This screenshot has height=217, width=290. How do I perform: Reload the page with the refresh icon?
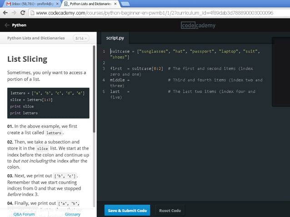22,13
